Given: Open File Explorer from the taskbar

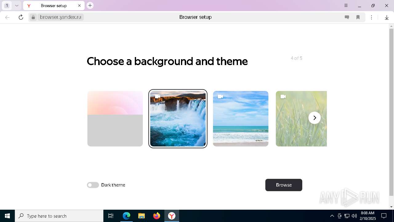Looking at the screenshot, I should (141, 216).
